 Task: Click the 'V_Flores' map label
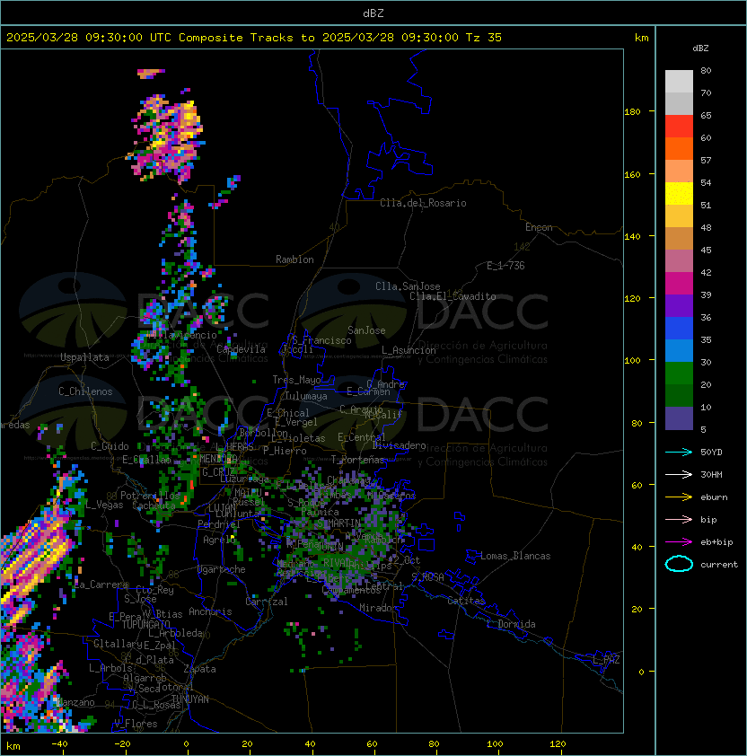136,724
